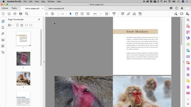
Task: Share link to file icon
Action: [176, 14]
